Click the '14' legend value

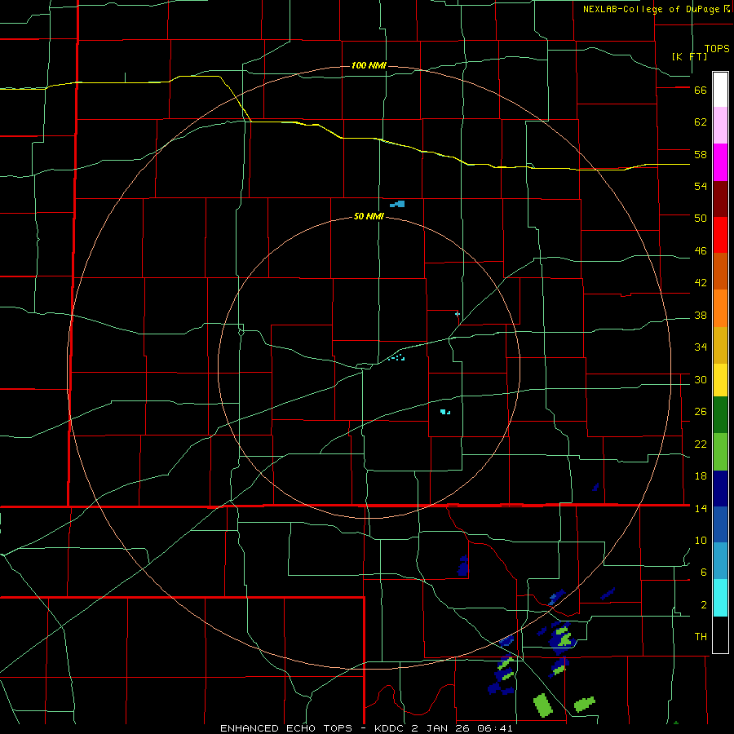[x=701, y=508]
